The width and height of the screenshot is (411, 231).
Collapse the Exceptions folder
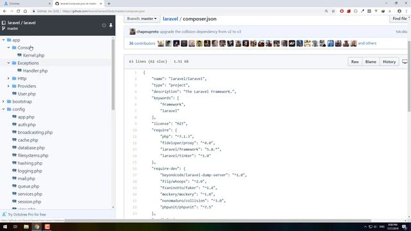[8, 63]
